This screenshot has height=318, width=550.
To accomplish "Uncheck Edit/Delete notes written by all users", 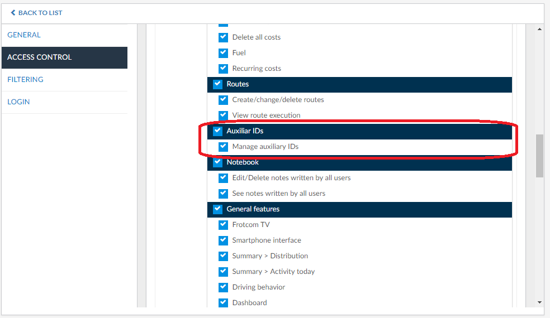I will [x=223, y=178].
